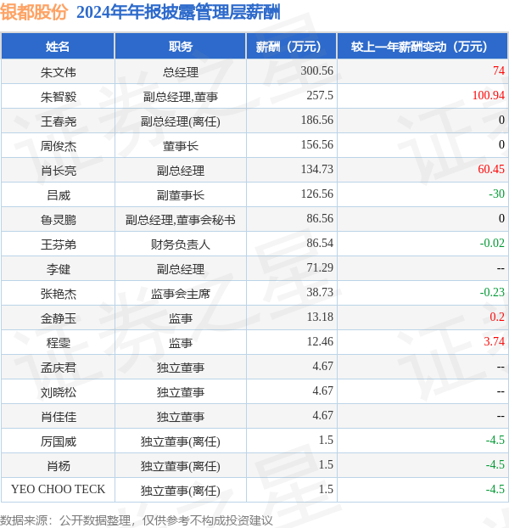Viewport: 509px width, 528px height.
Task: Click the name 厉国威
Action: tap(59, 441)
